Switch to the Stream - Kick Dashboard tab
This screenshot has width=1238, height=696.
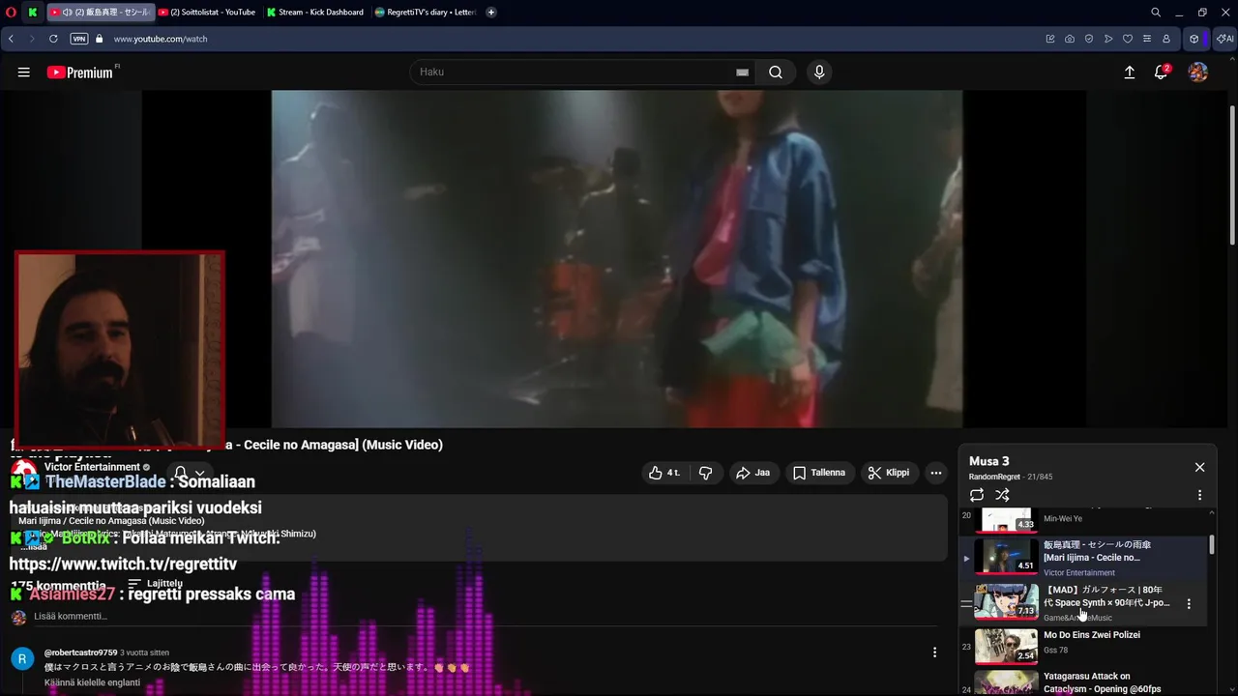315,12
